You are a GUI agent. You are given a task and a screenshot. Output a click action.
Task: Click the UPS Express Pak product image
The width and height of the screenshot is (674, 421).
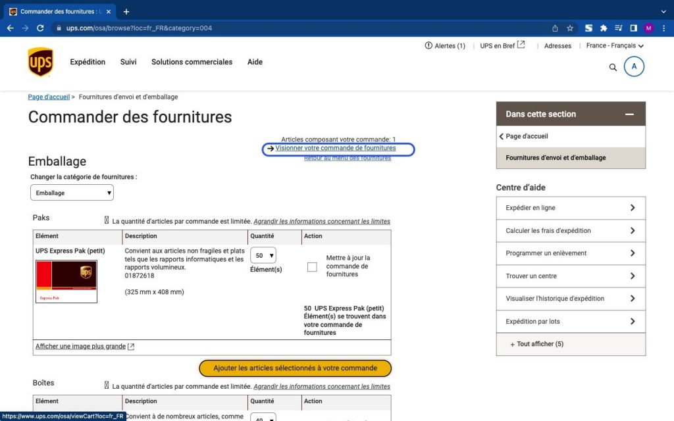point(66,282)
